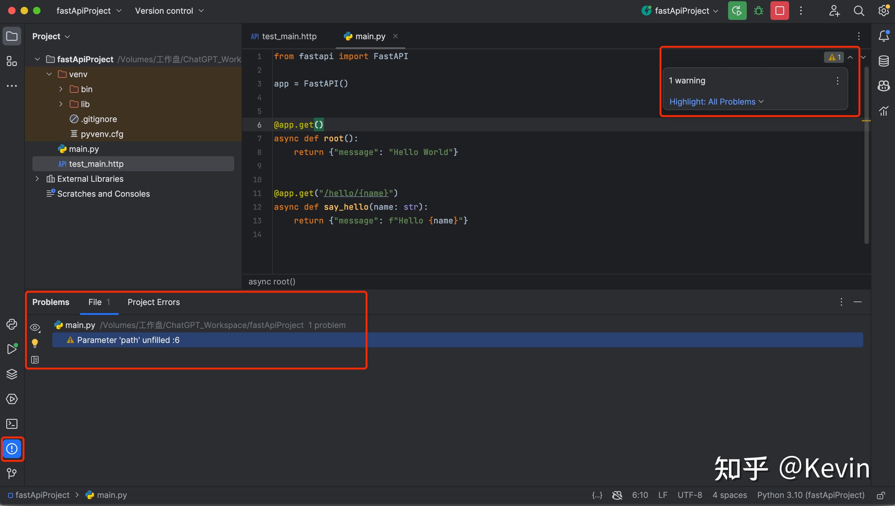Open the Structure tool window
895x506 pixels.
[12, 61]
